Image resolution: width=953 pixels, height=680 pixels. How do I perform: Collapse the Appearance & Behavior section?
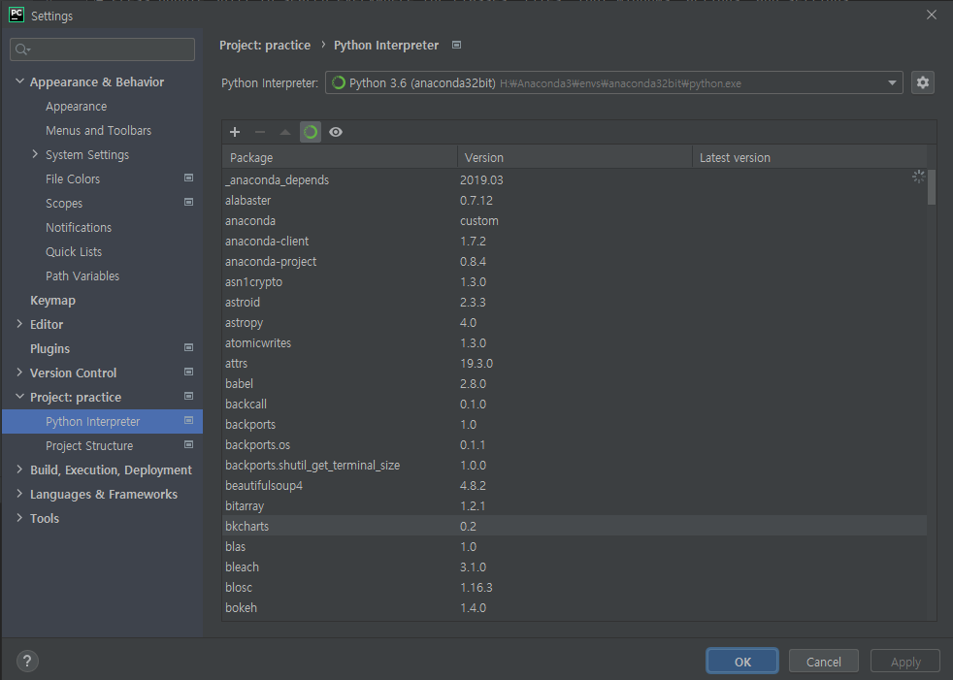[19, 81]
